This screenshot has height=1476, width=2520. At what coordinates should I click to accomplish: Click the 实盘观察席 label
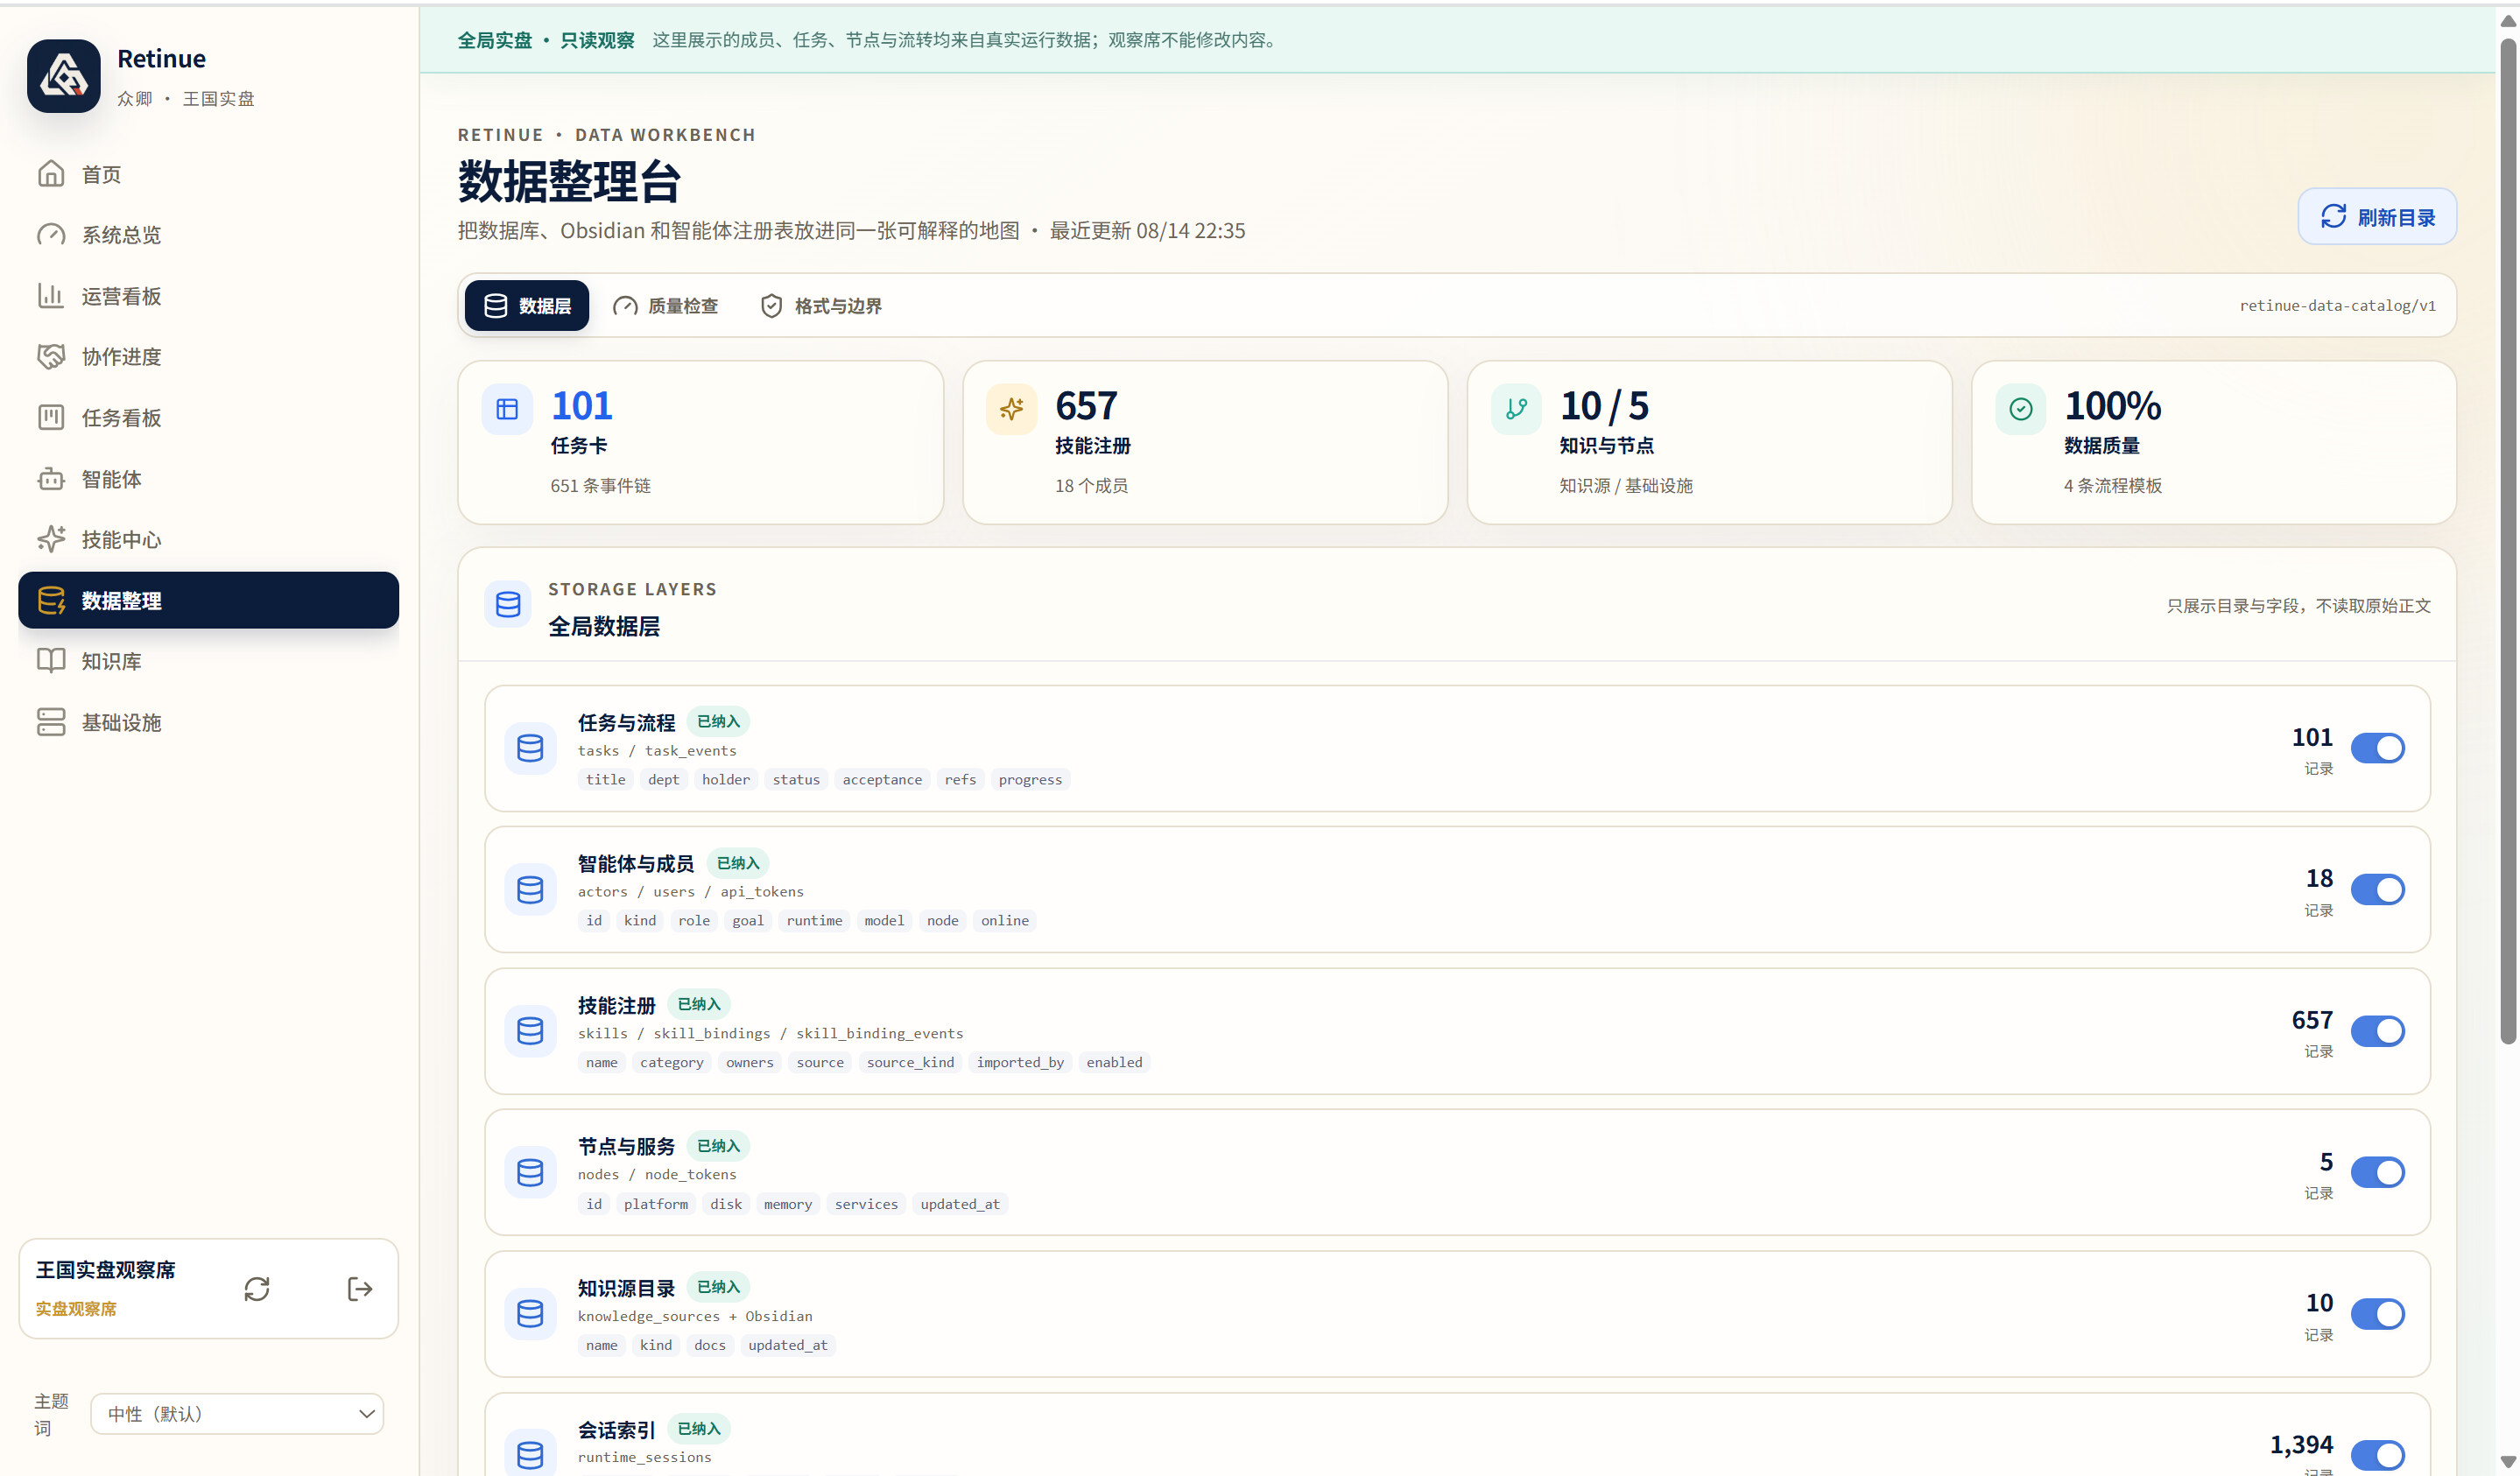pos(76,1309)
